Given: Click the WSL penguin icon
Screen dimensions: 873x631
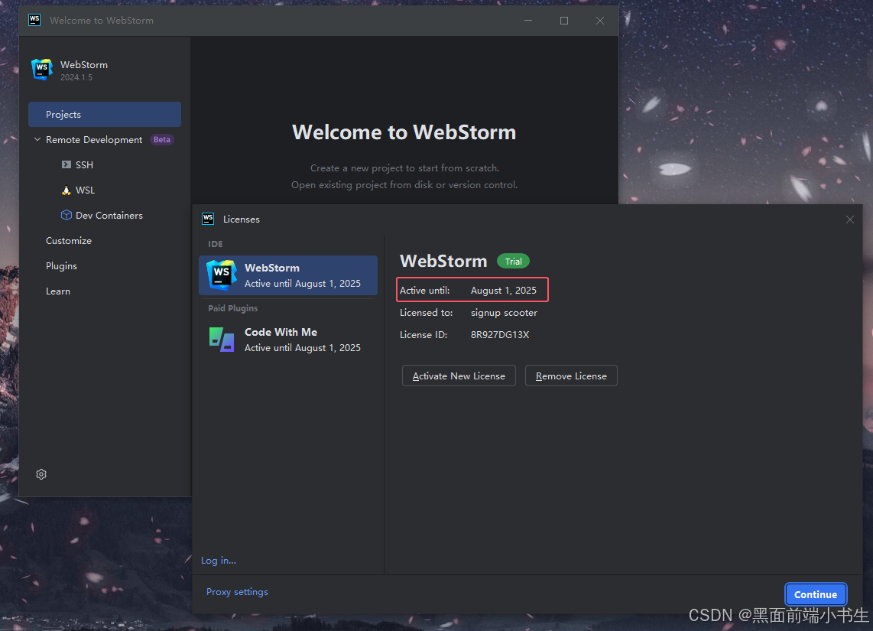Looking at the screenshot, I should pyautogui.click(x=67, y=190).
